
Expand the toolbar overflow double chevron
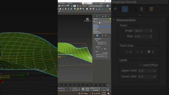click(x=105, y=6)
